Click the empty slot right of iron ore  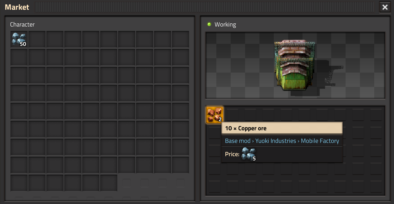[x=37, y=40]
